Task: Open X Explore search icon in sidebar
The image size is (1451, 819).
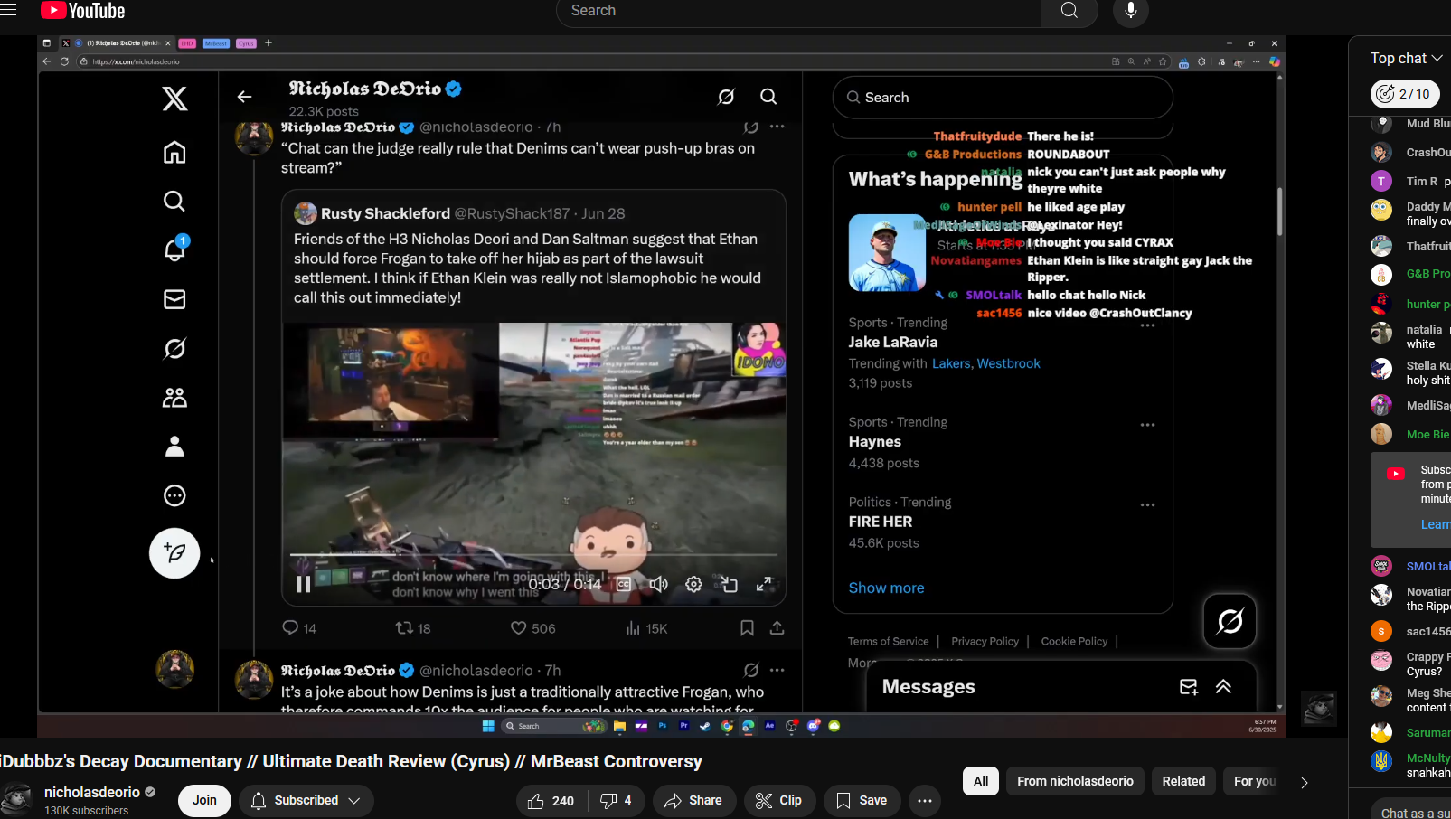Action: pos(174,201)
